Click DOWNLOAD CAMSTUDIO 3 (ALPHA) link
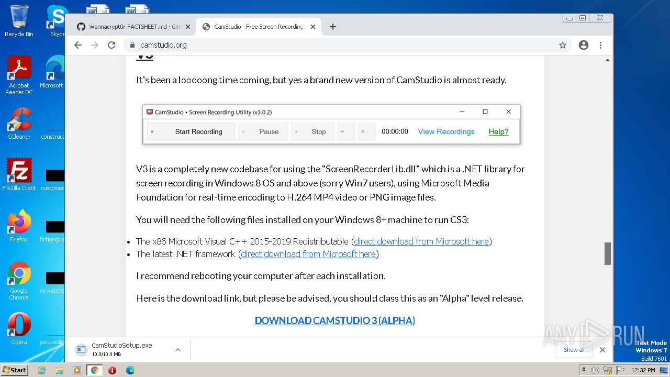Viewport: 670px width, 377px height. coord(335,320)
